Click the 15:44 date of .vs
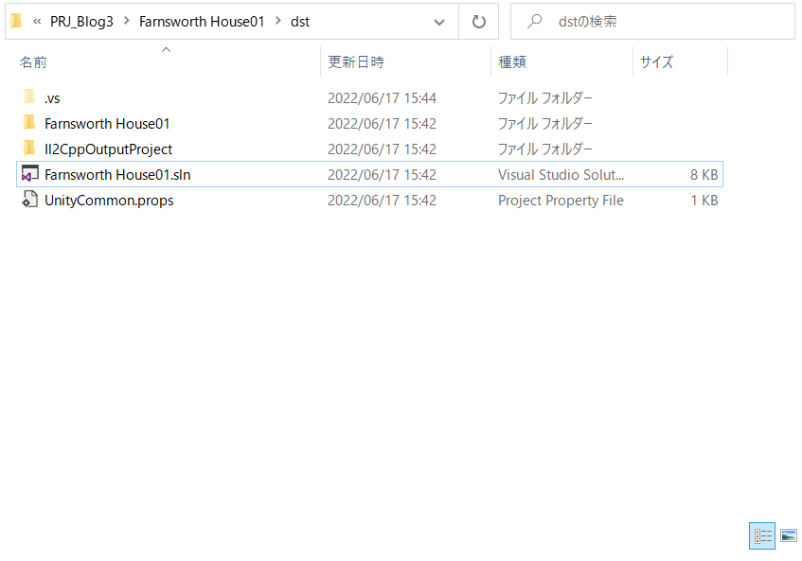 click(x=382, y=98)
